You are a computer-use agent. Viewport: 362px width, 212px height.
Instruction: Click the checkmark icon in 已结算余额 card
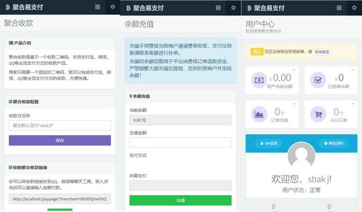318,80
